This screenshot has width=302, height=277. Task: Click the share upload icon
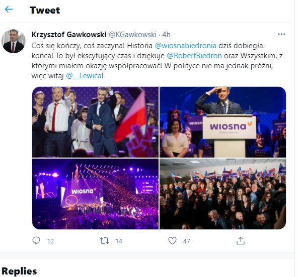pos(240,241)
